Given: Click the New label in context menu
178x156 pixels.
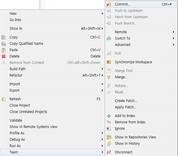Looking at the screenshot, I should 13,14.
